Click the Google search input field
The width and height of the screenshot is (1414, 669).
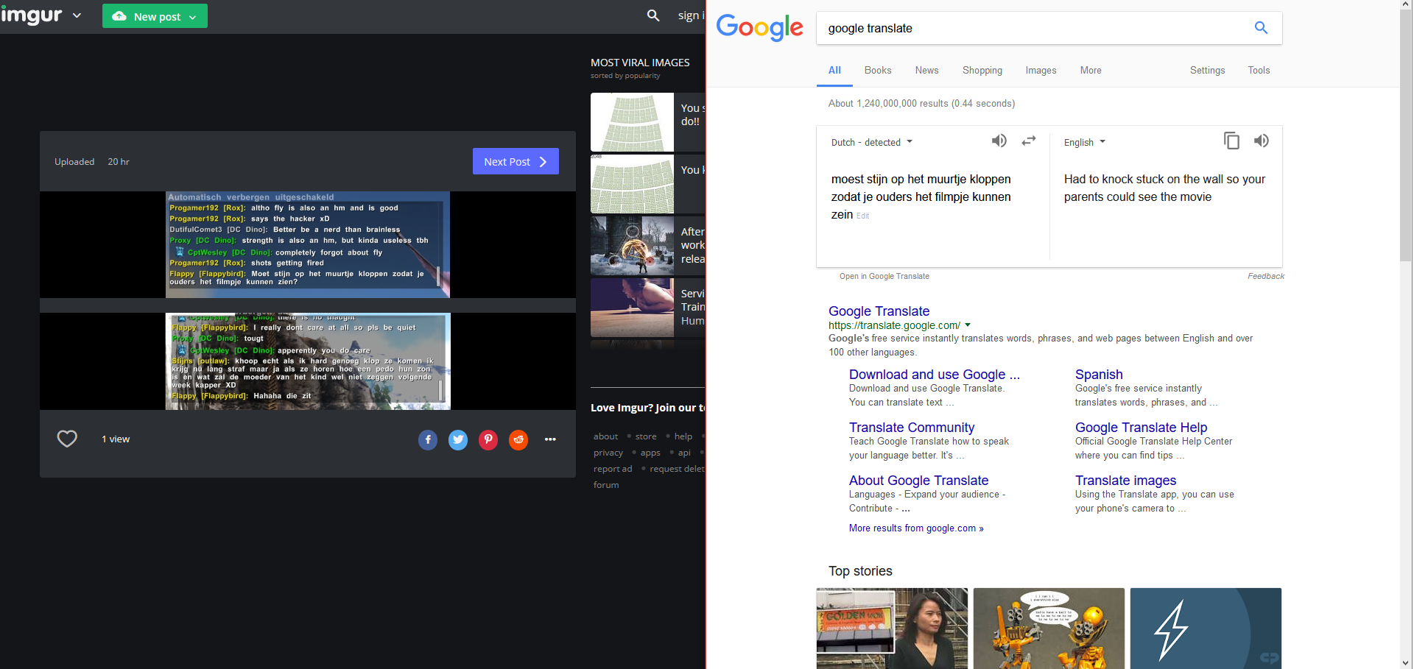[x=1031, y=28]
